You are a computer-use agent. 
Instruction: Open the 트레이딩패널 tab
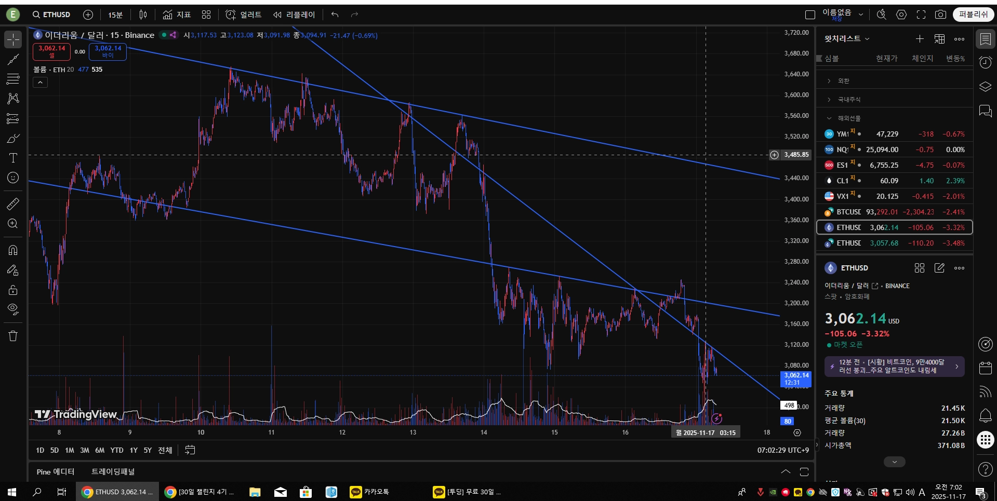click(113, 471)
